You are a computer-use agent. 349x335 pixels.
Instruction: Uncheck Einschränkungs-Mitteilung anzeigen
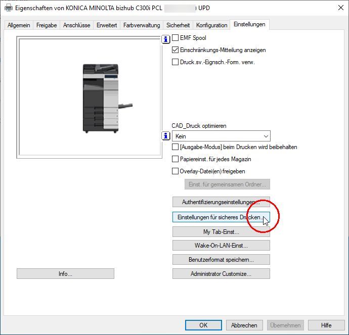pos(176,50)
